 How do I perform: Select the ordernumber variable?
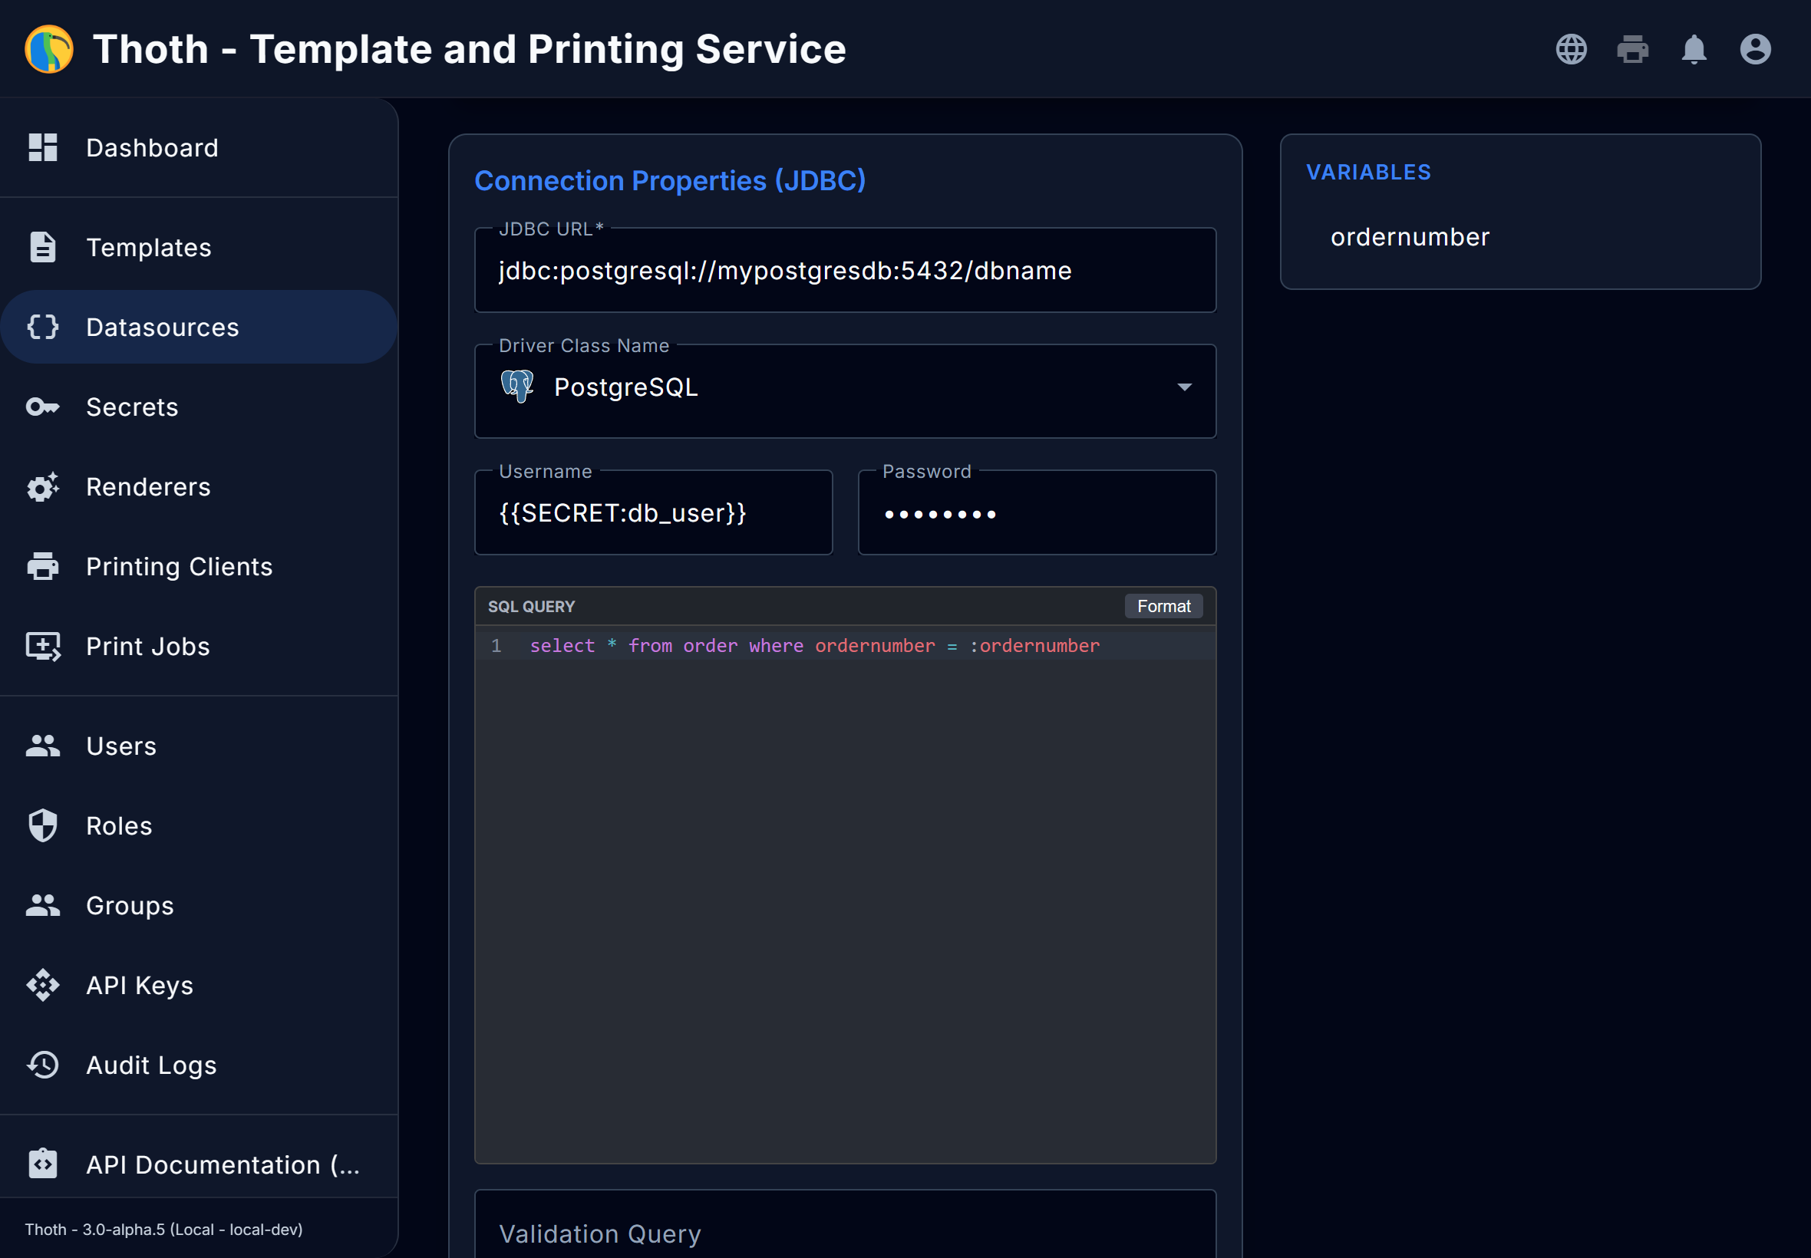[1410, 236]
